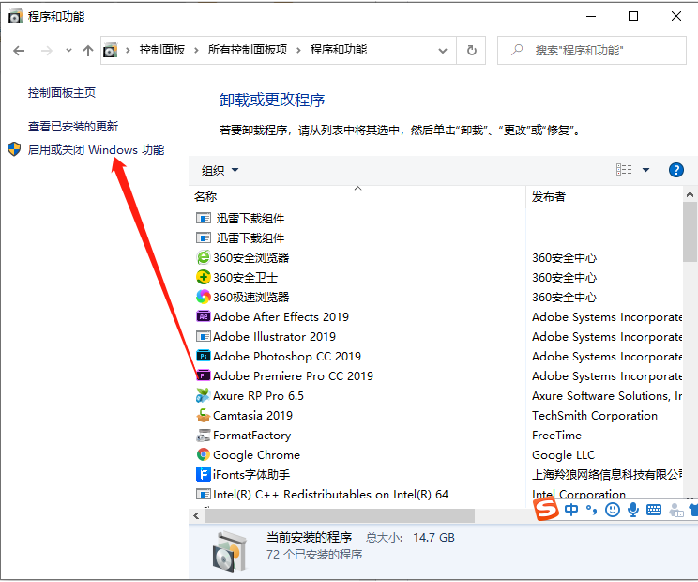Sort programs by 名称 column header
This screenshot has width=698, height=582.
(205, 197)
